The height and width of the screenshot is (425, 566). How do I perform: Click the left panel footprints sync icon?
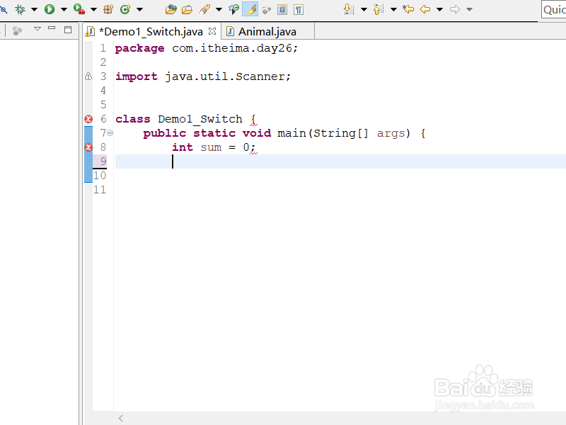[17, 30]
